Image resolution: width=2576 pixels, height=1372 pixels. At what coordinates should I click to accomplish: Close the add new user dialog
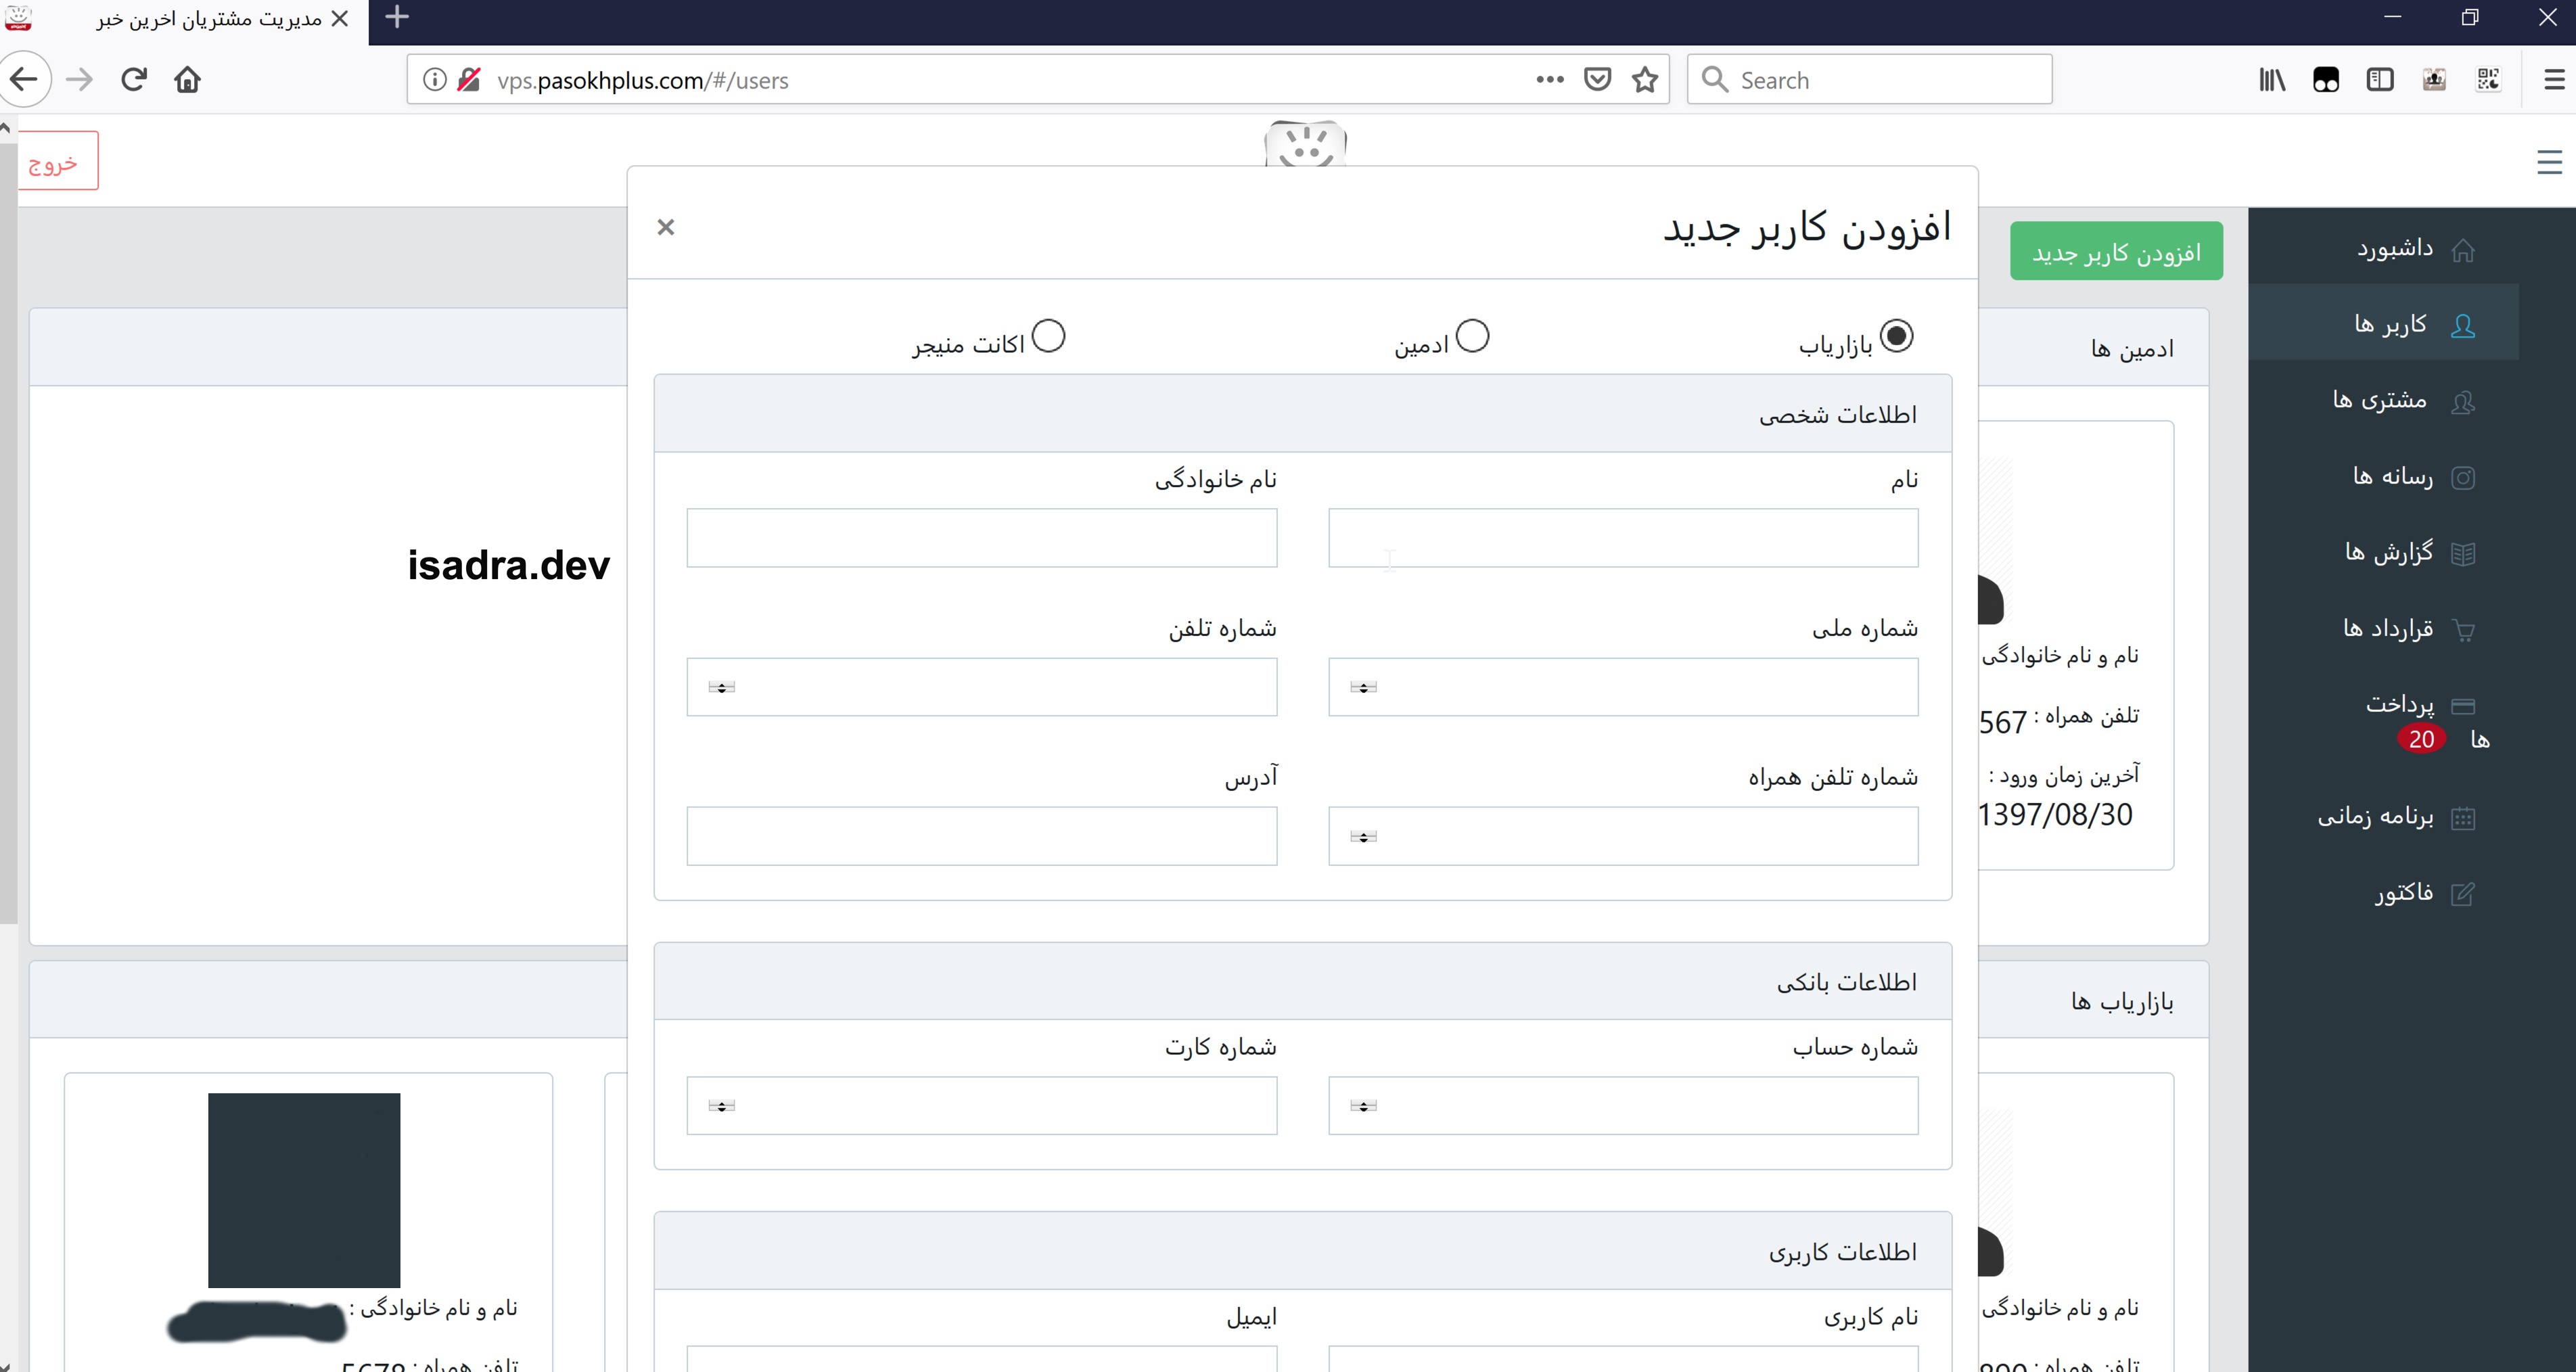tap(666, 227)
